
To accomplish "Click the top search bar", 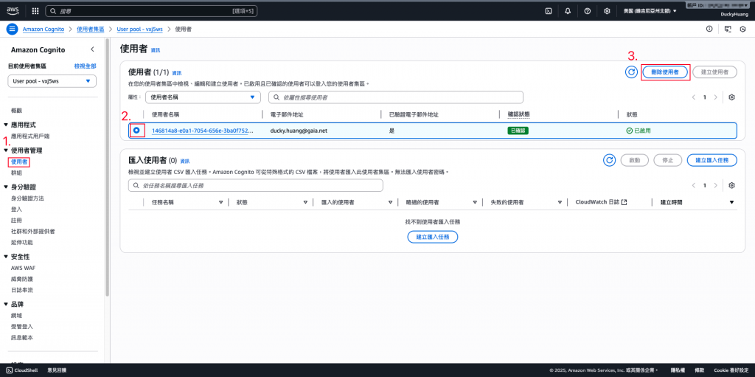I will click(x=152, y=10).
